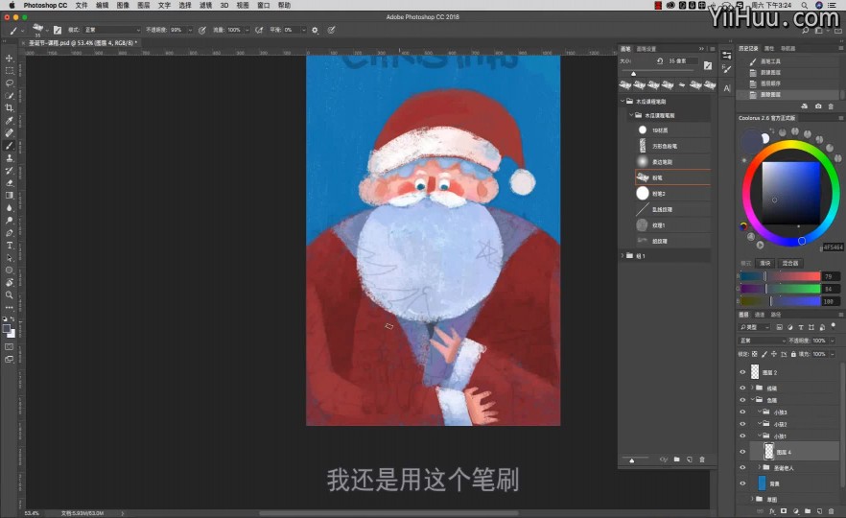
Task: Select the 粉笔2 brush preset
Action: 672,193
